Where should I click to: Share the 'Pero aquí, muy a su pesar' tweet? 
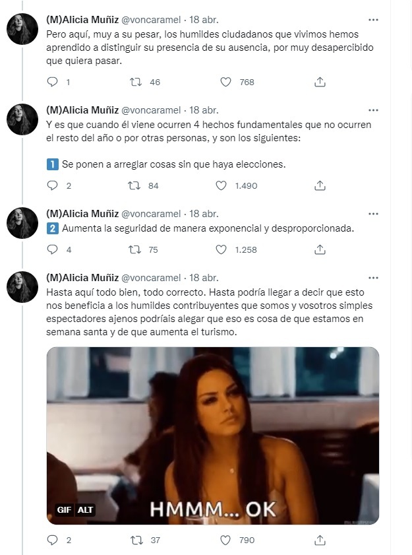(x=320, y=82)
